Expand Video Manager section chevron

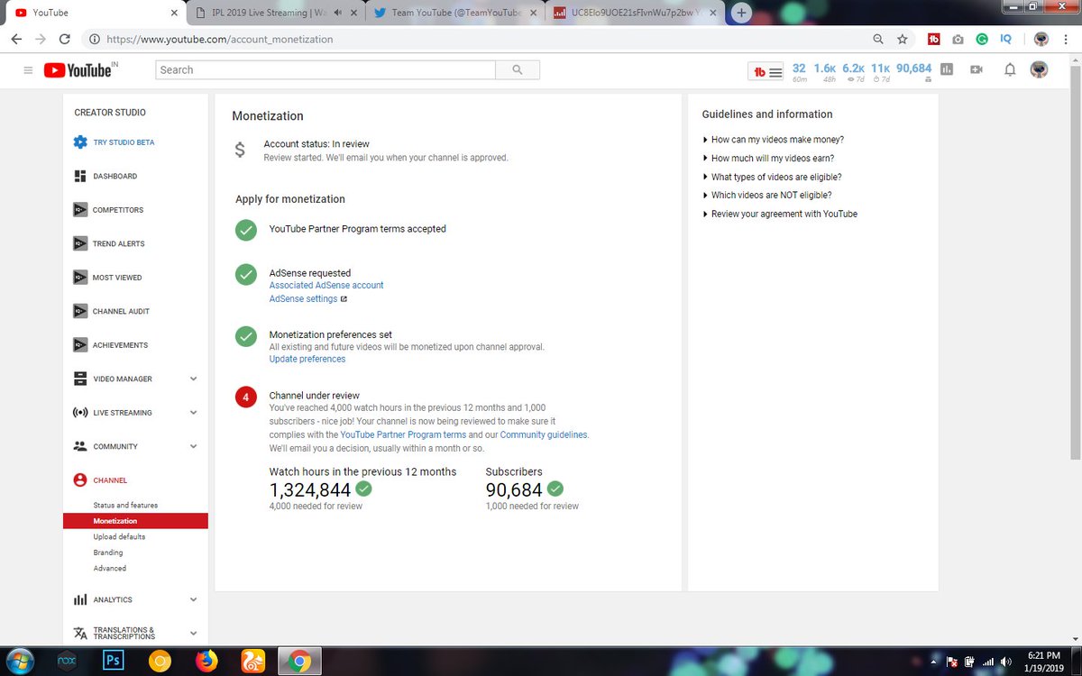coord(193,379)
